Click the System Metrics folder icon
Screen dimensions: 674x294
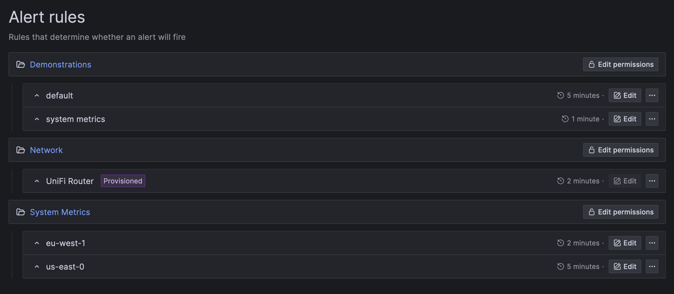pos(21,212)
